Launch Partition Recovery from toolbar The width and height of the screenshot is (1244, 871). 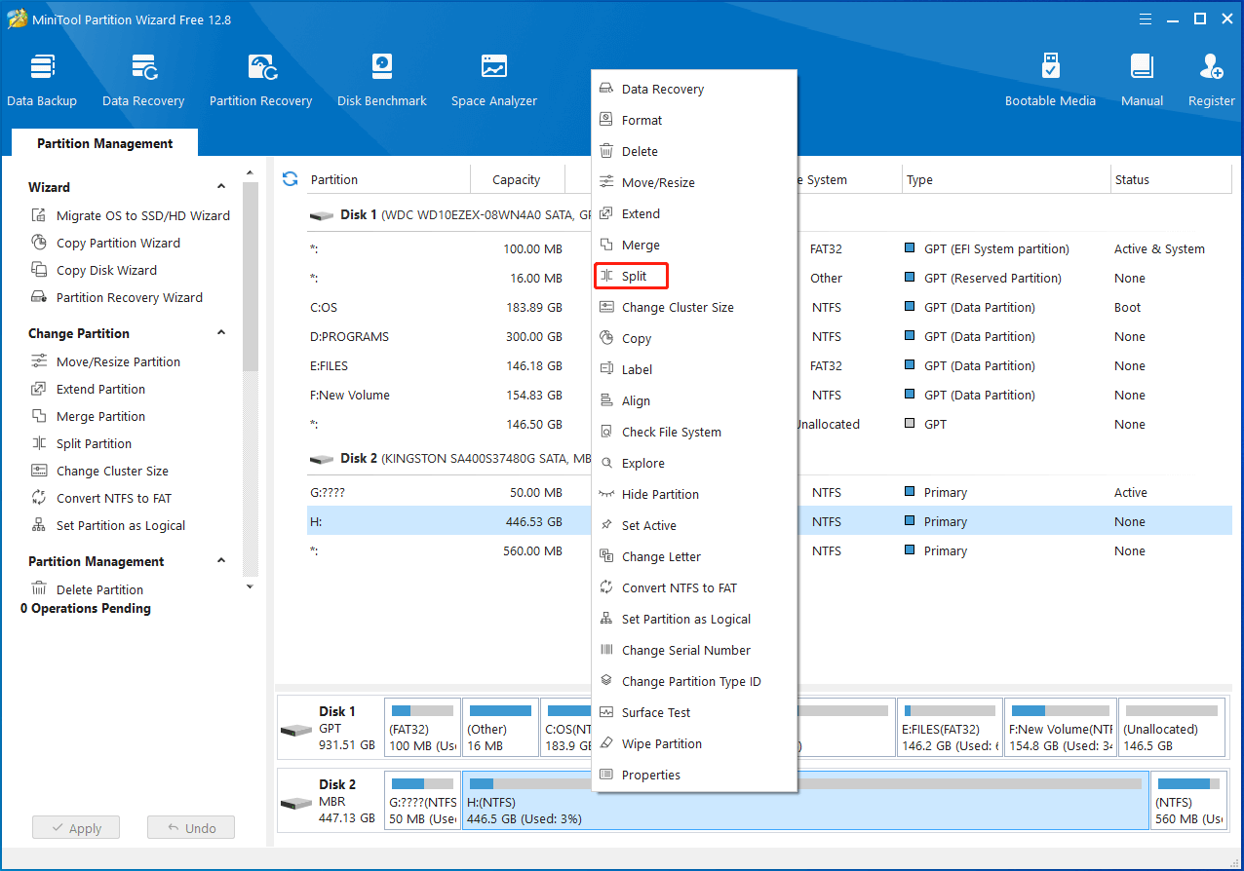[261, 67]
